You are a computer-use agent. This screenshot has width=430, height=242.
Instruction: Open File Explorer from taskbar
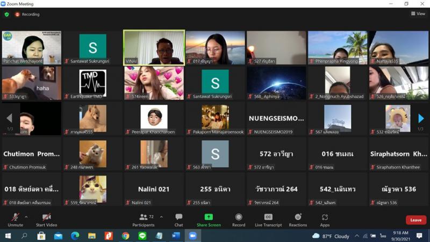[92, 236]
